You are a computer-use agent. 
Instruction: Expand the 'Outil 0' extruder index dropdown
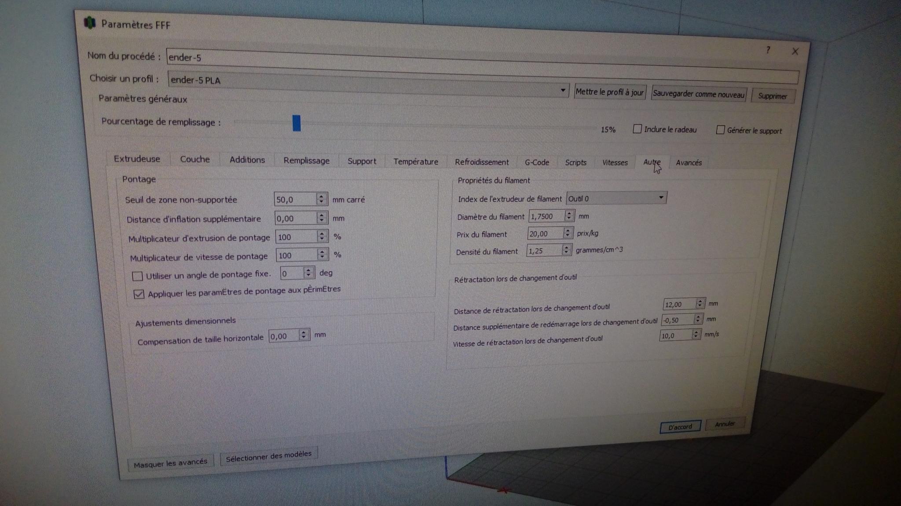coord(616,198)
